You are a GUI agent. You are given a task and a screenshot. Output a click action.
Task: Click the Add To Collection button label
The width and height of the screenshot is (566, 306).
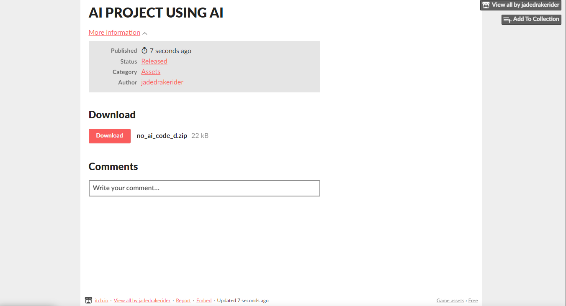click(536, 19)
